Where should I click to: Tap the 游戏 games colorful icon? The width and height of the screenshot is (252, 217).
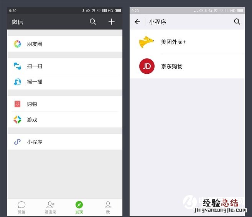click(17, 119)
